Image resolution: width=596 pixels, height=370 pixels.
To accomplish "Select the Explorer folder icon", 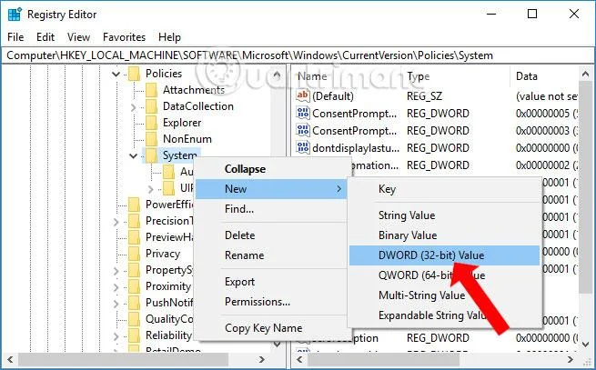I will click(151, 123).
